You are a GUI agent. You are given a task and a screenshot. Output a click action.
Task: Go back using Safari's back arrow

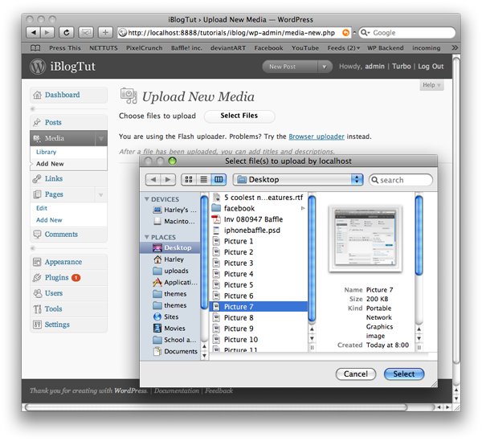coord(33,33)
